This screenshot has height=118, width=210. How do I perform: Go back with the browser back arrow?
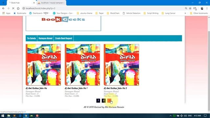click(3, 8)
